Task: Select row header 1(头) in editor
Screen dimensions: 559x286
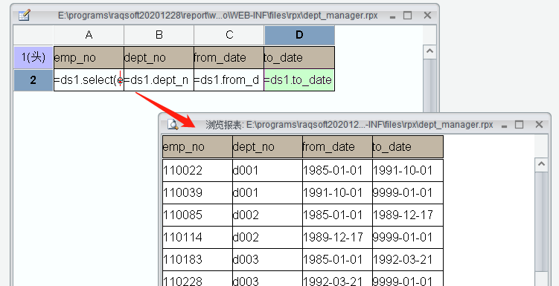Action: point(33,58)
